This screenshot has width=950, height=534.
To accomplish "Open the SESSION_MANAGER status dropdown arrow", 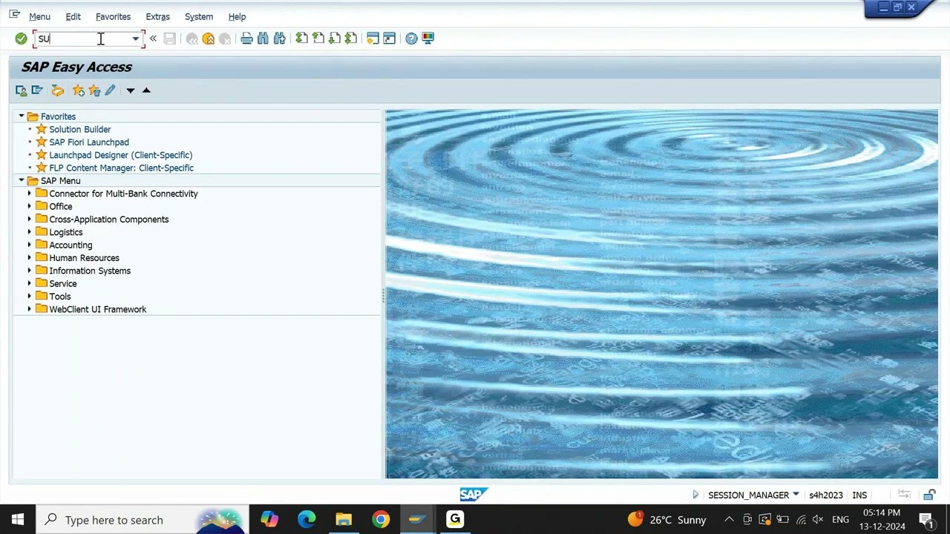I will (796, 495).
